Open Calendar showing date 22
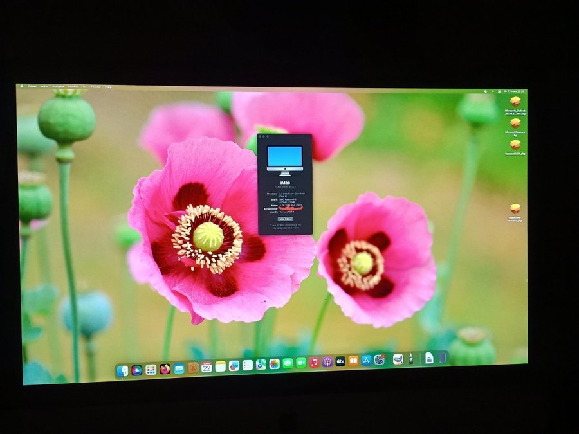 [x=207, y=367]
